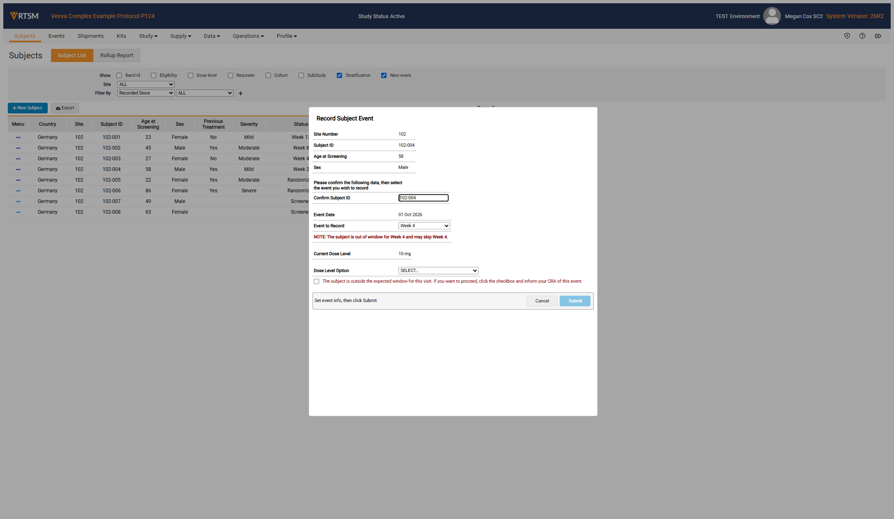Screen dimensions: 894x519
Task: Click the Veeva RTSM logo
Action: tap(24, 16)
